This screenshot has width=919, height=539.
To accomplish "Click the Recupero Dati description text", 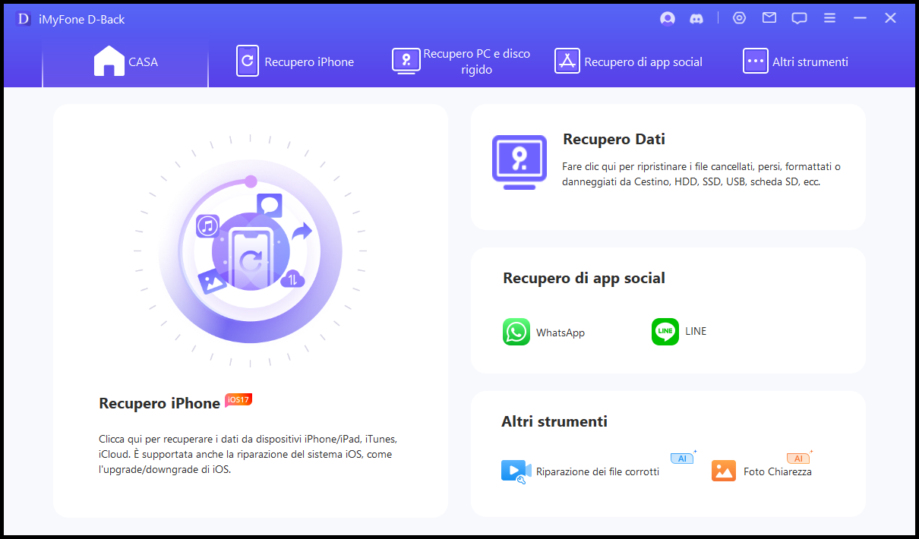I will (702, 174).
